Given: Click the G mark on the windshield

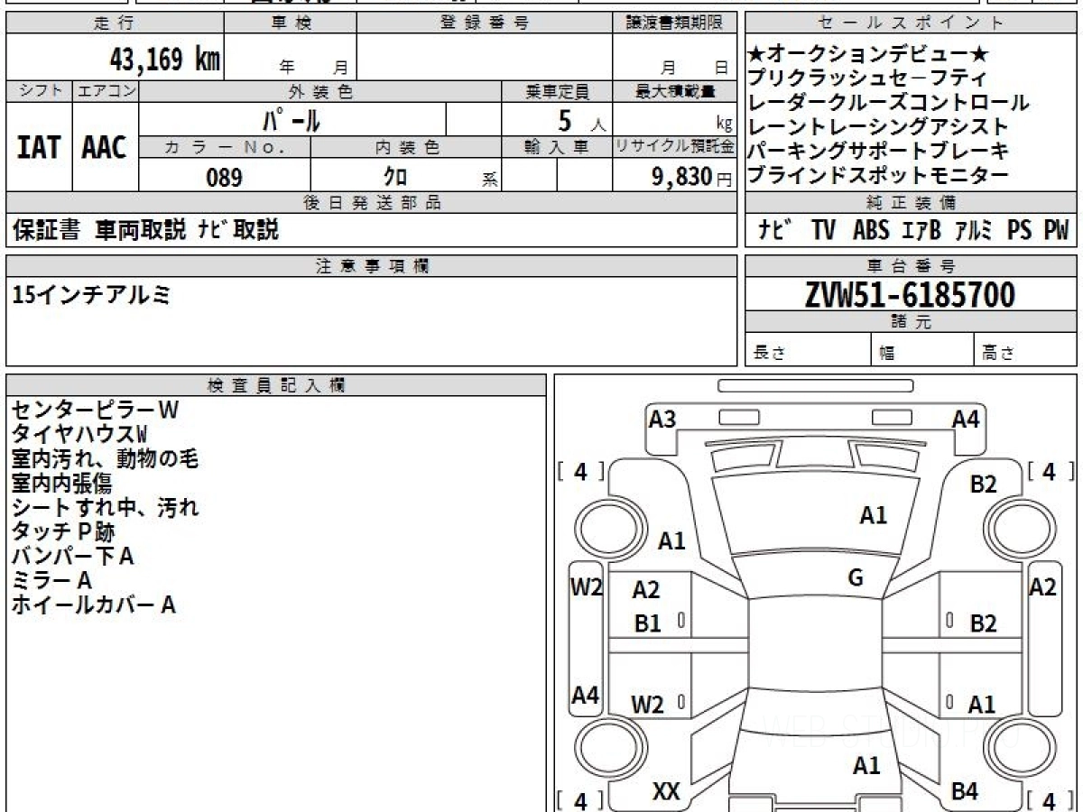Looking at the screenshot, I should (856, 578).
